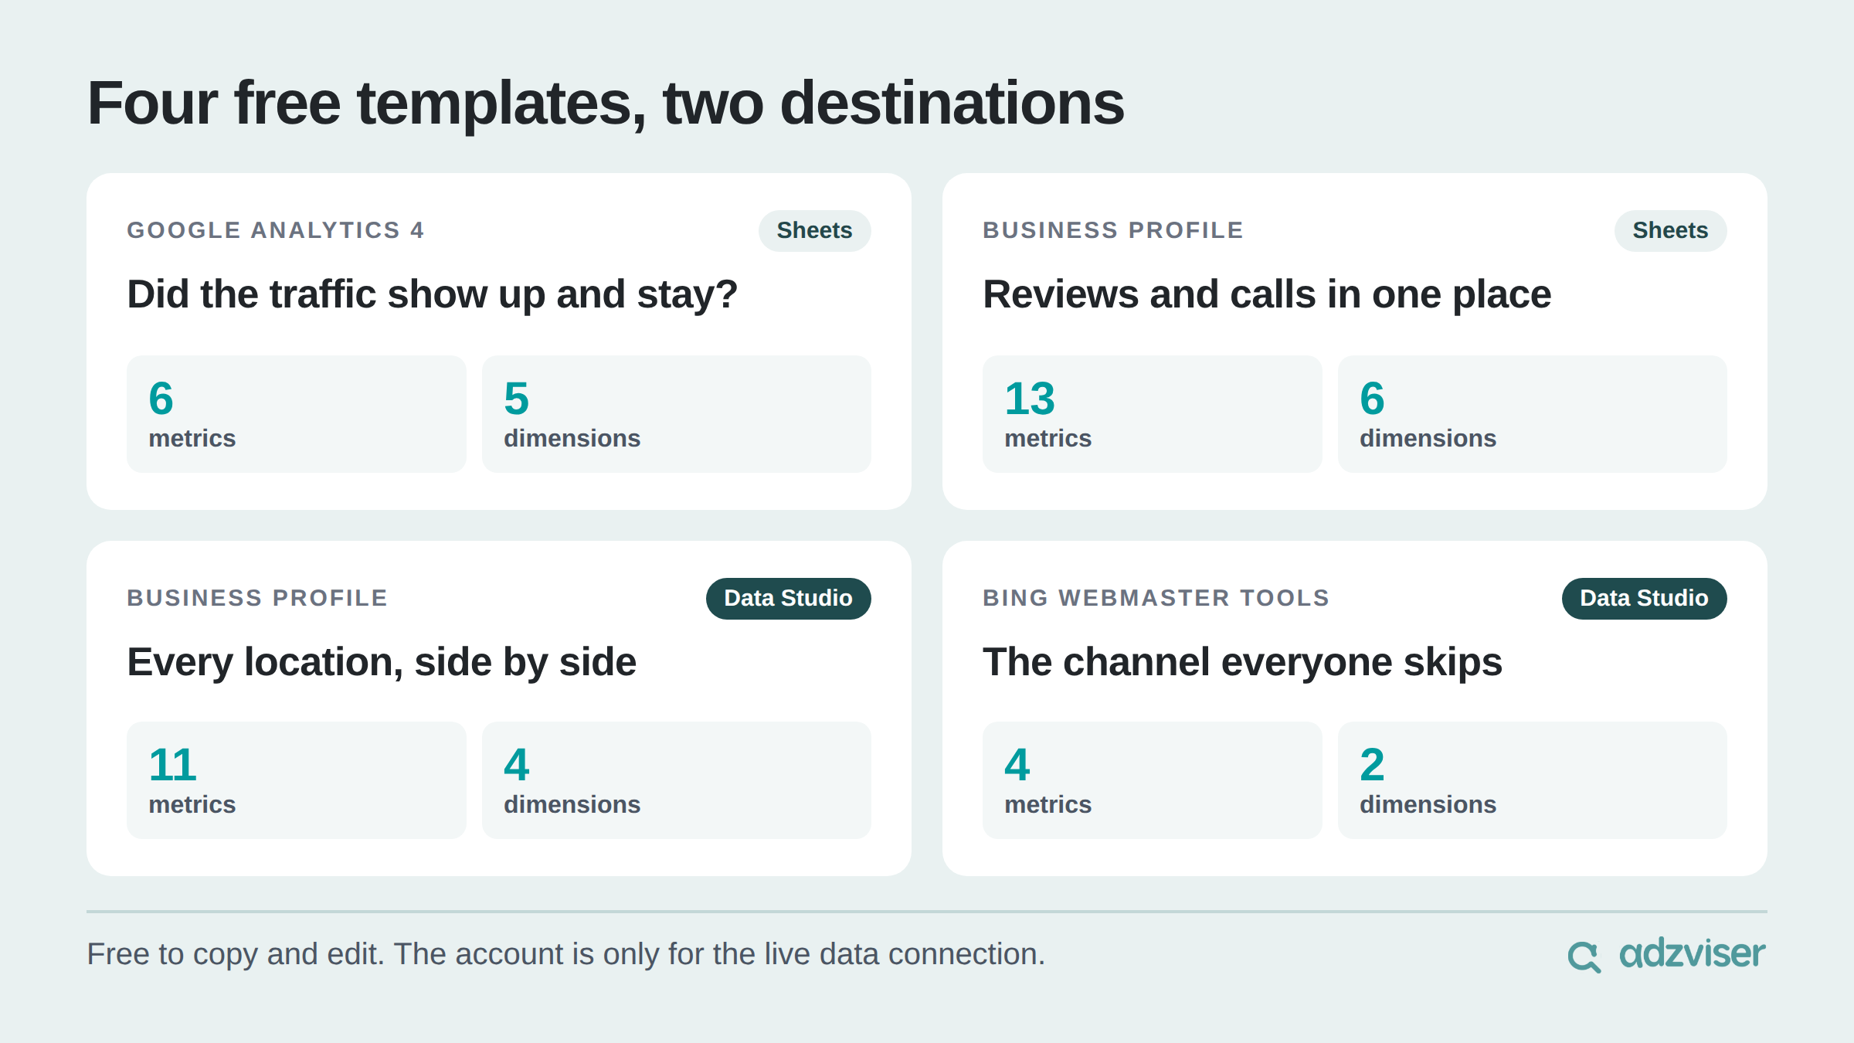
Task: Click the '2 dimensions' tile
Action: 1533,780
